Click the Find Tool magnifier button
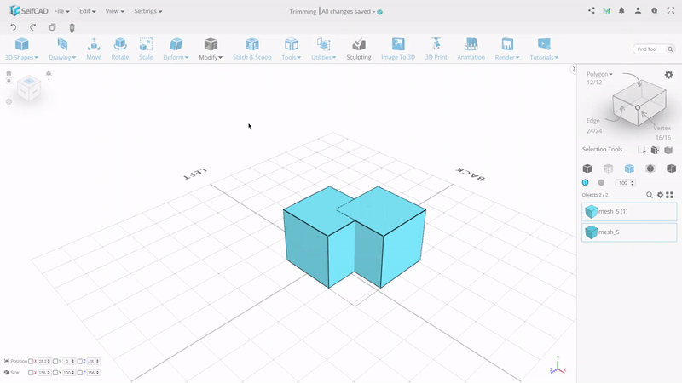The image size is (682, 383). [x=670, y=49]
